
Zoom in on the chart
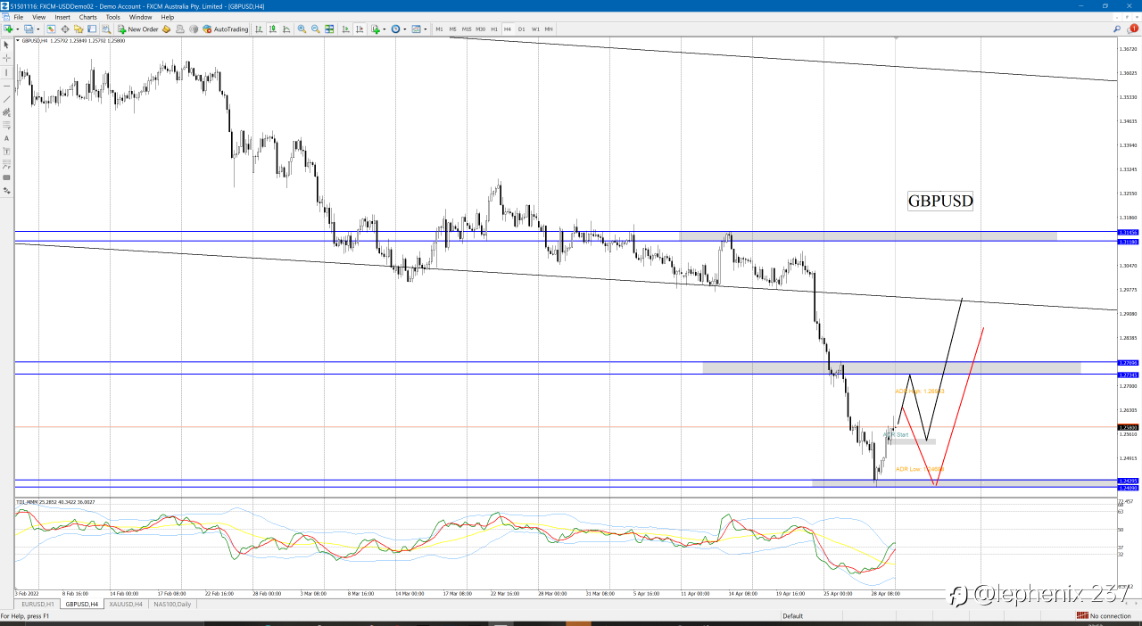[x=302, y=29]
